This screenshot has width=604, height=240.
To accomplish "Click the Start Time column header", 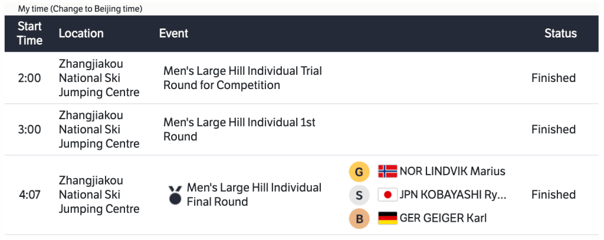I will (x=29, y=34).
